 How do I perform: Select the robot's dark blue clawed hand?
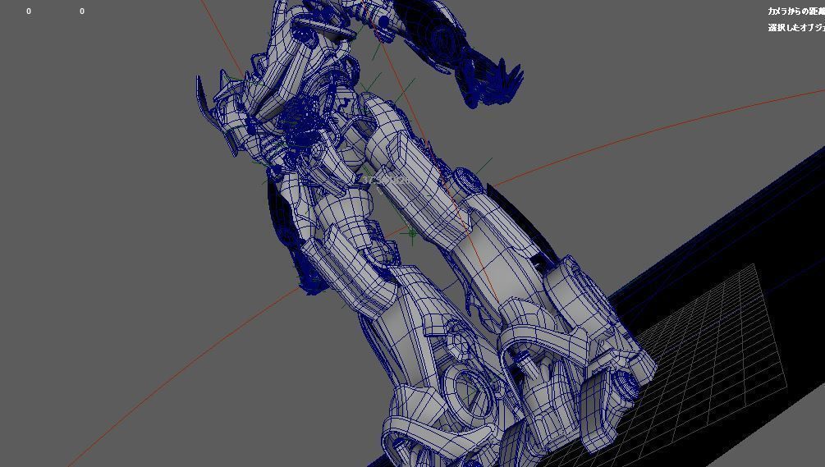(492, 83)
